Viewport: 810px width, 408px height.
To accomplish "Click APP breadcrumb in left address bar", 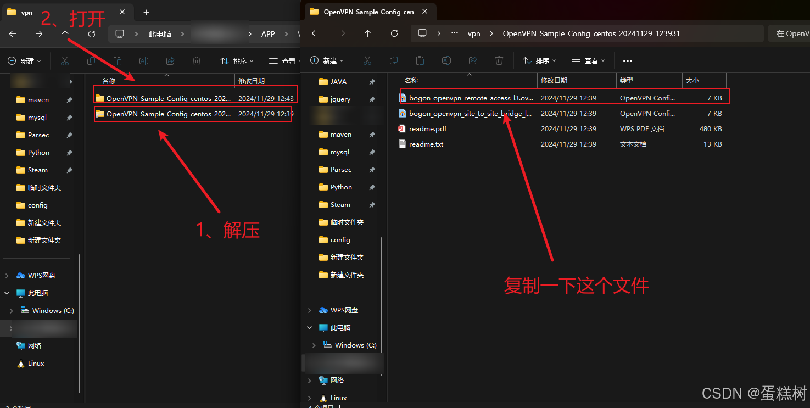I will pos(268,34).
